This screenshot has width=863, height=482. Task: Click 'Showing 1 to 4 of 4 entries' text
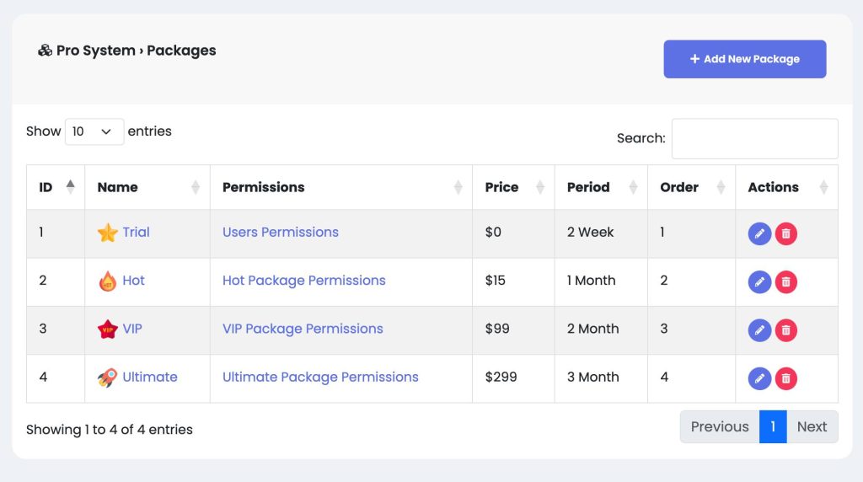click(x=109, y=430)
